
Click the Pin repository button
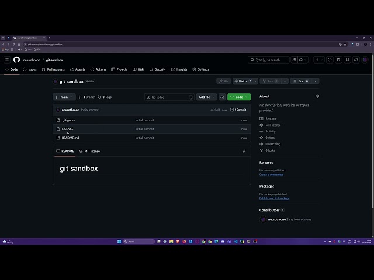[223, 81]
